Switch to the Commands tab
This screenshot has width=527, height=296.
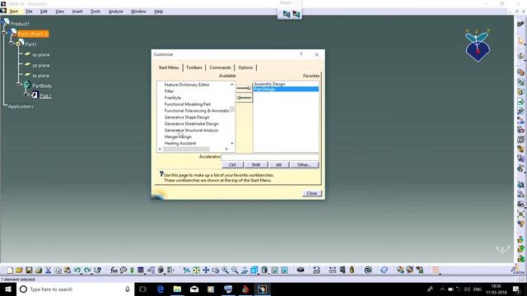(x=220, y=67)
